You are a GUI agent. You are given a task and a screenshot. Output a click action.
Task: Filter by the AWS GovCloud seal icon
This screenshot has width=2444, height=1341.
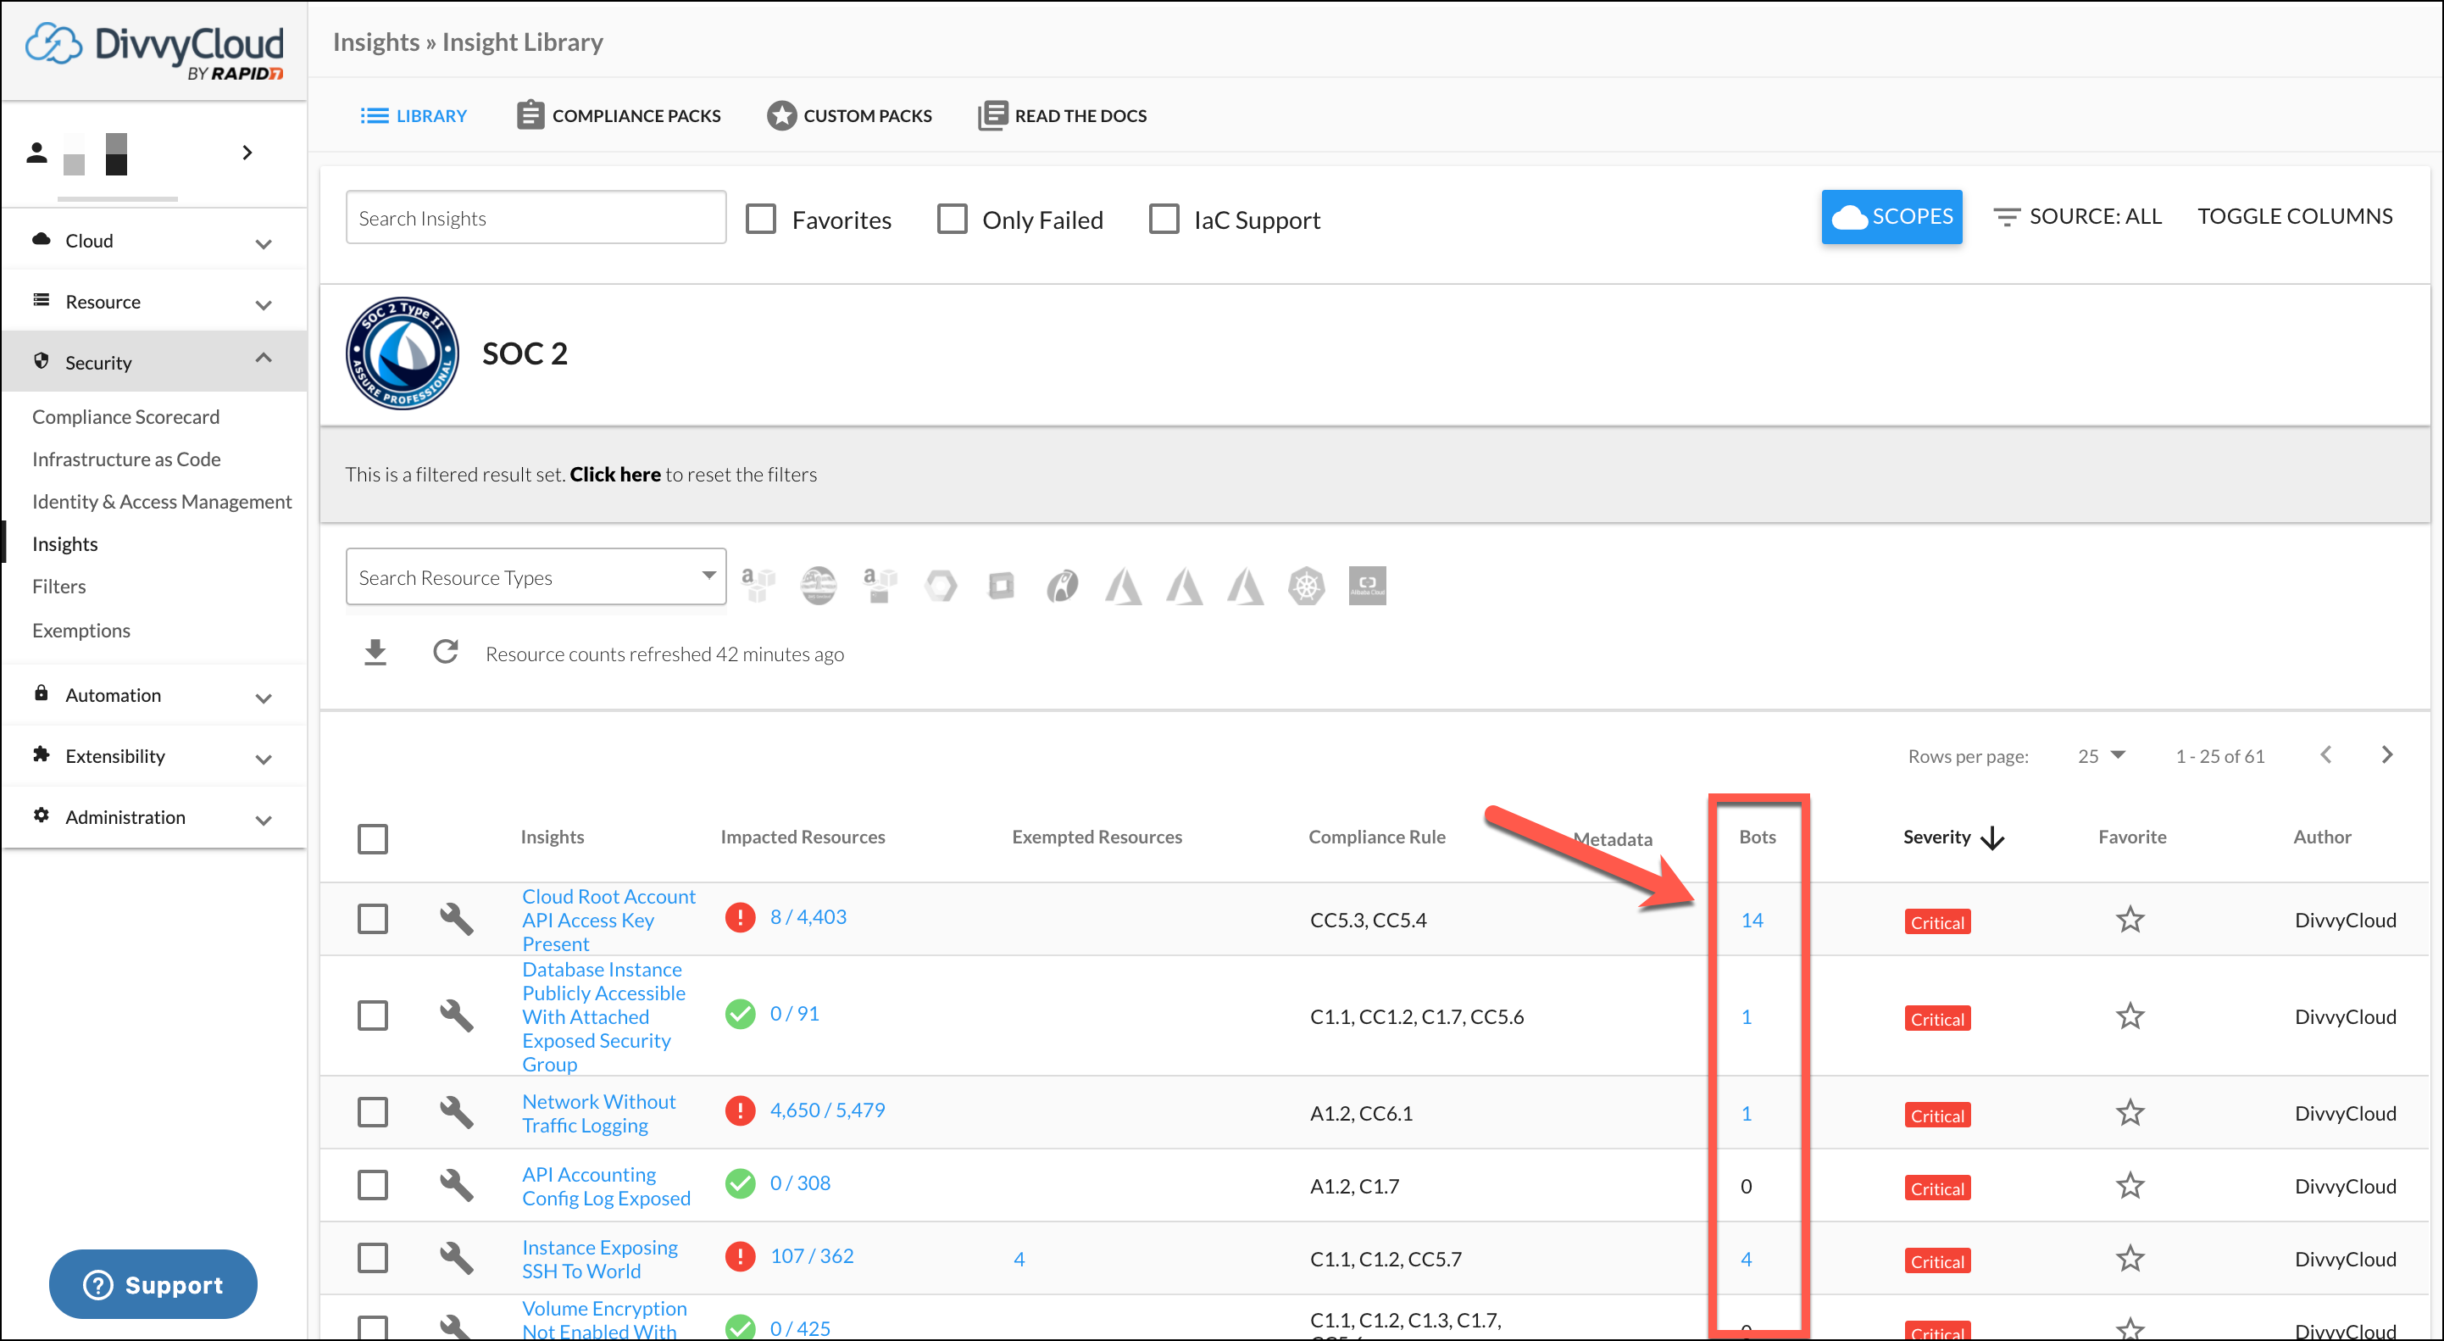point(818,585)
